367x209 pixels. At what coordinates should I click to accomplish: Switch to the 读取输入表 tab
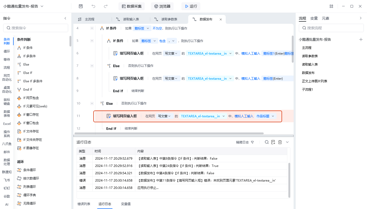point(131,19)
